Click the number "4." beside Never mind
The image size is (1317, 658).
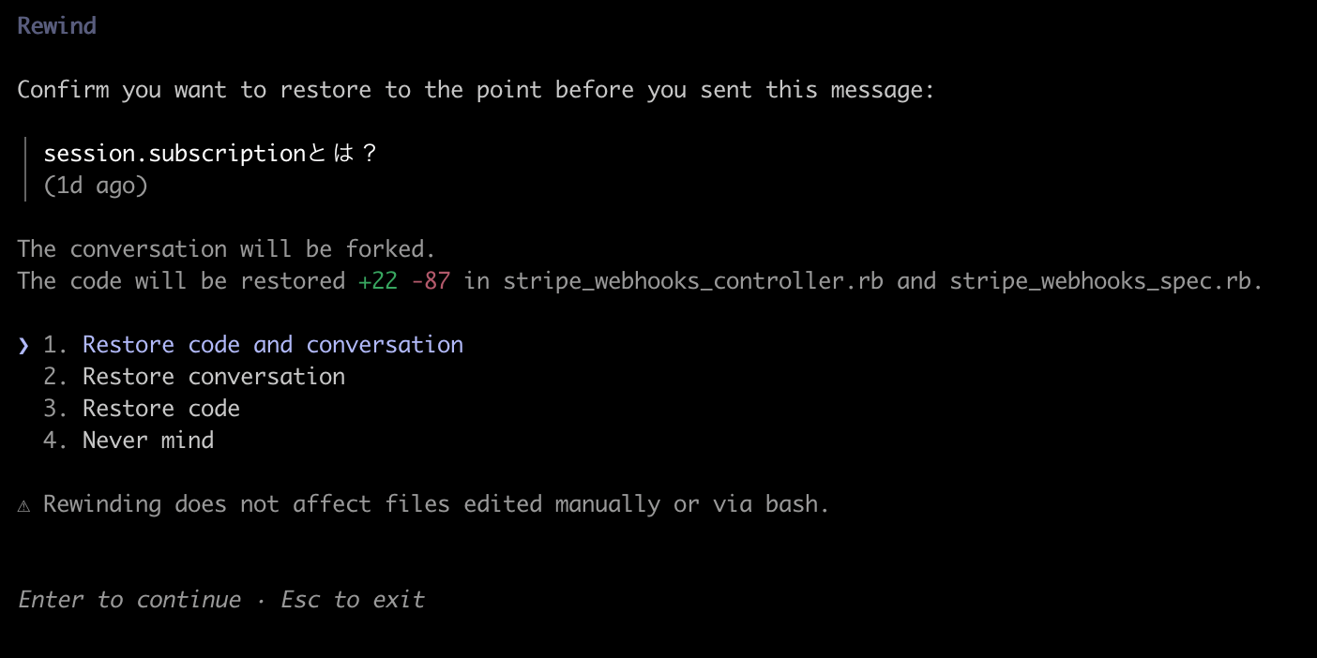(55, 441)
